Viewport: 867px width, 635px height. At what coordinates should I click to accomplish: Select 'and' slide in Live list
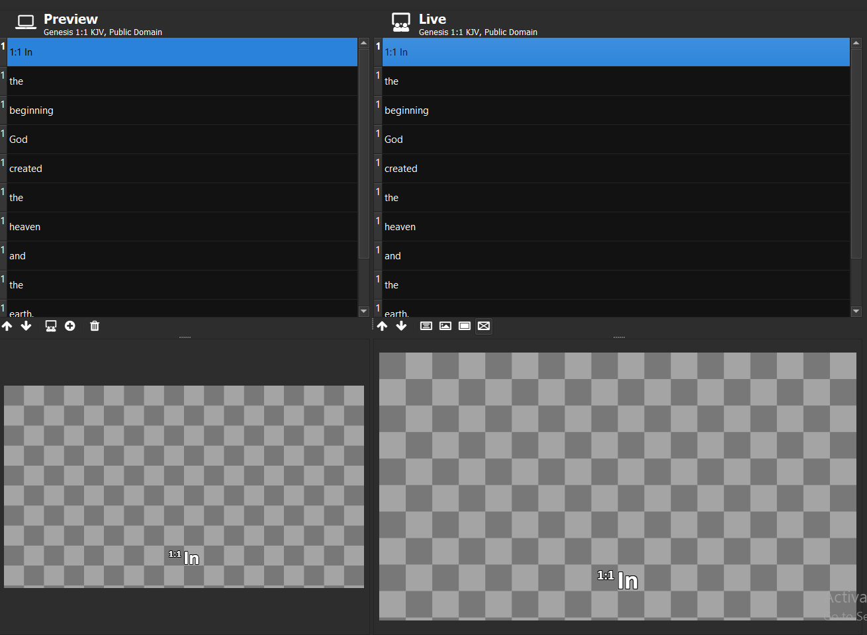(x=616, y=256)
